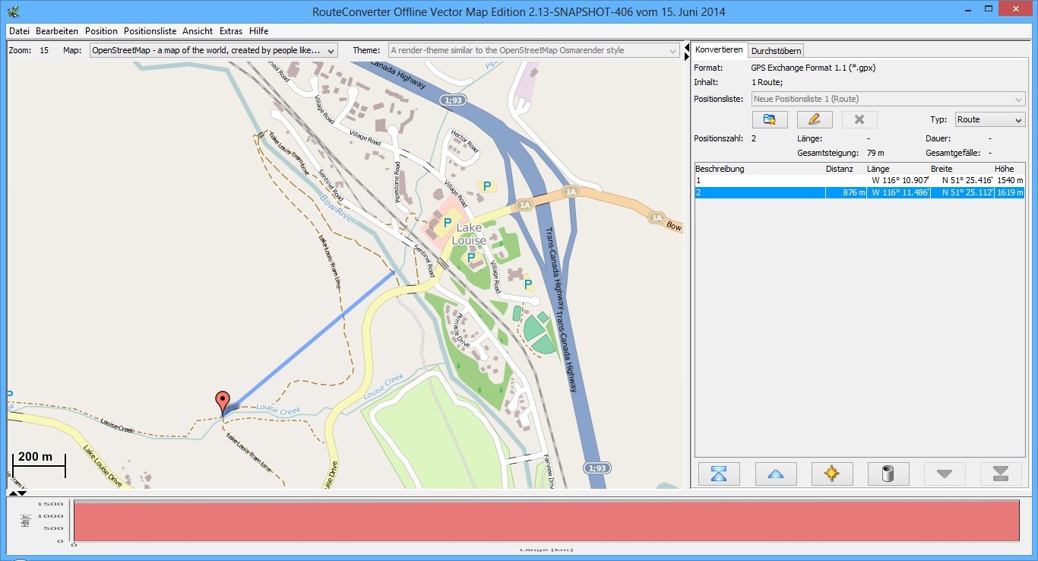Collapse the map panel using the divider arrow
1038x561 pixels.
[687, 47]
